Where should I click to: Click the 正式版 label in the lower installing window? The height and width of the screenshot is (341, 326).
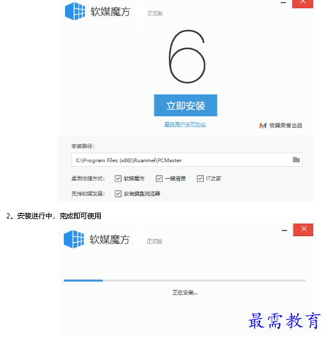pyautogui.click(x=154, y=241)
